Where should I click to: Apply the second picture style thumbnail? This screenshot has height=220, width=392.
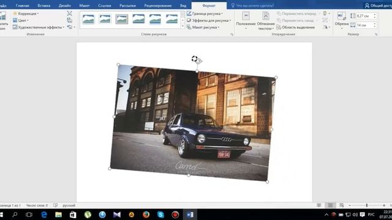(105, 19)
